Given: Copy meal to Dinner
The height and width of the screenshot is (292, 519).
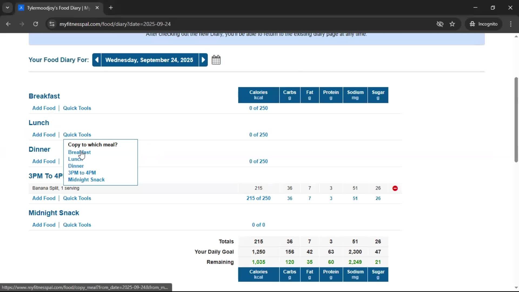Looking at the screenshot, I should (x=76, y=166).
